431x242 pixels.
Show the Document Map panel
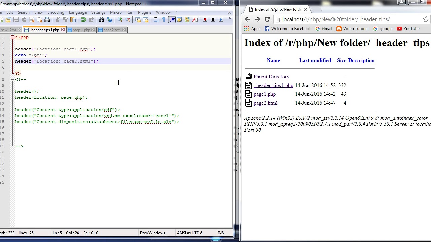point(187,19)
